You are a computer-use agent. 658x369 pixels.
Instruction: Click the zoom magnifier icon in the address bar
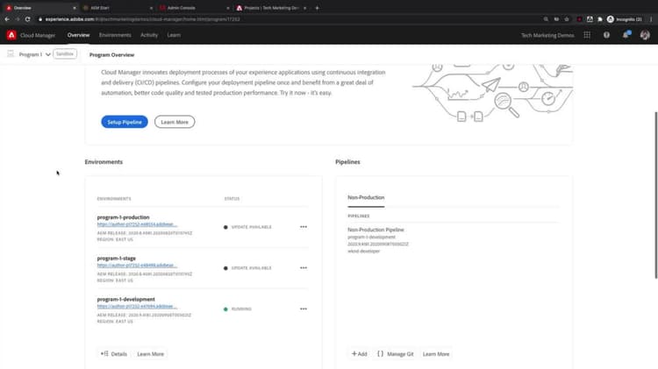(x=546, y=19)
